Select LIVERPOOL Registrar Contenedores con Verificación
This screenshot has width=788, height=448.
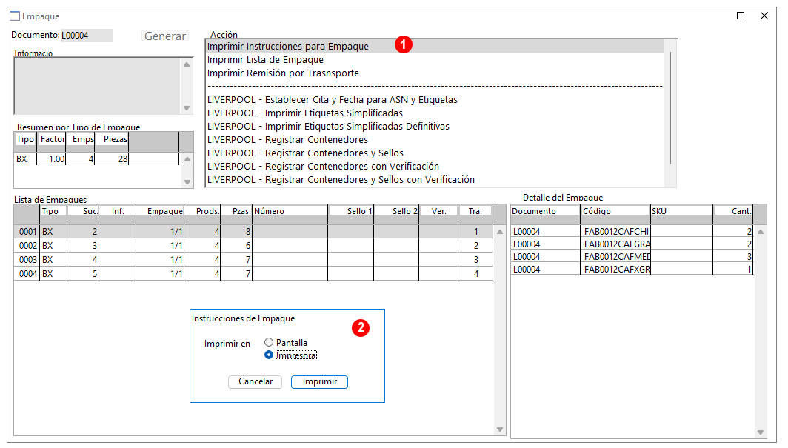click(x=435, y=167)
